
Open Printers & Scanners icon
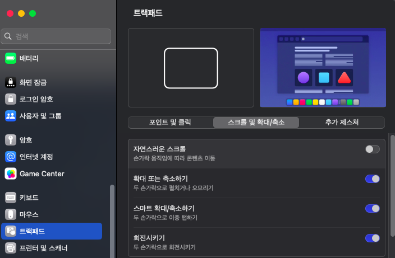click(11, 248)
